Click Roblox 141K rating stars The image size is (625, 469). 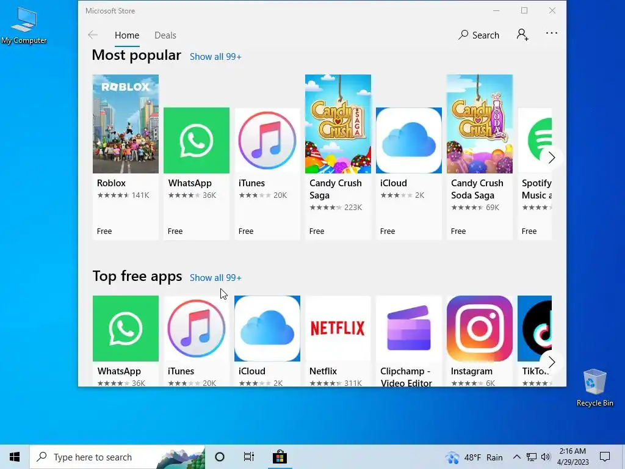[x=123, y=195]
